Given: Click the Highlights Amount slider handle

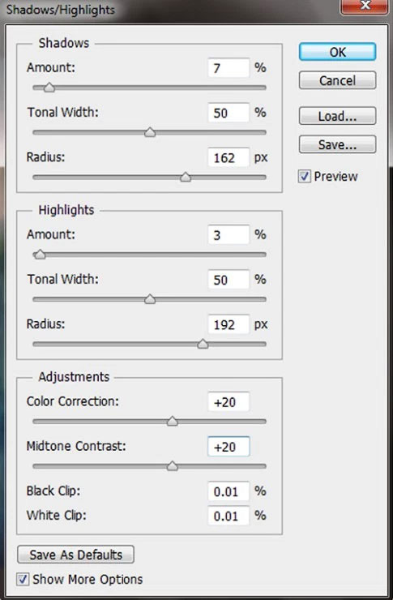Looking at the screenshot, I should point(40,255).
